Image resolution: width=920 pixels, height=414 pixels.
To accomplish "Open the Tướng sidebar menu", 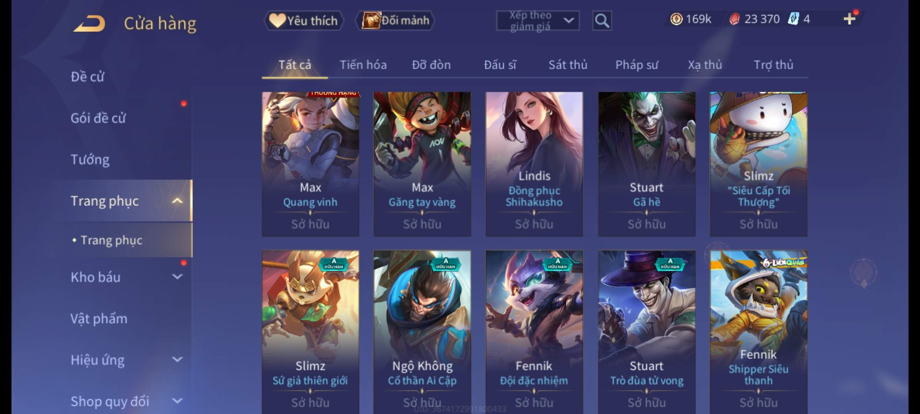I will pos(90,159).
